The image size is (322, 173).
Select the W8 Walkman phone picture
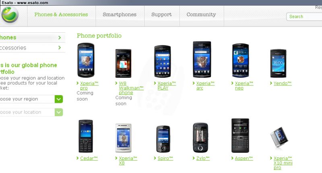pyautogui.click(x=123, y=63)
